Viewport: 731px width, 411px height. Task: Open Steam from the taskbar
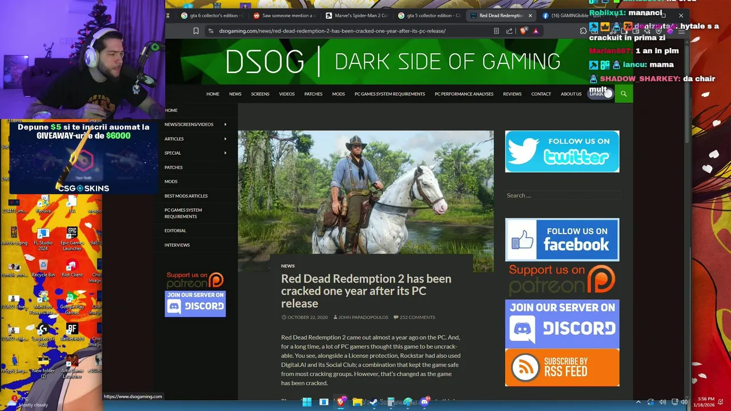(373, 402)
